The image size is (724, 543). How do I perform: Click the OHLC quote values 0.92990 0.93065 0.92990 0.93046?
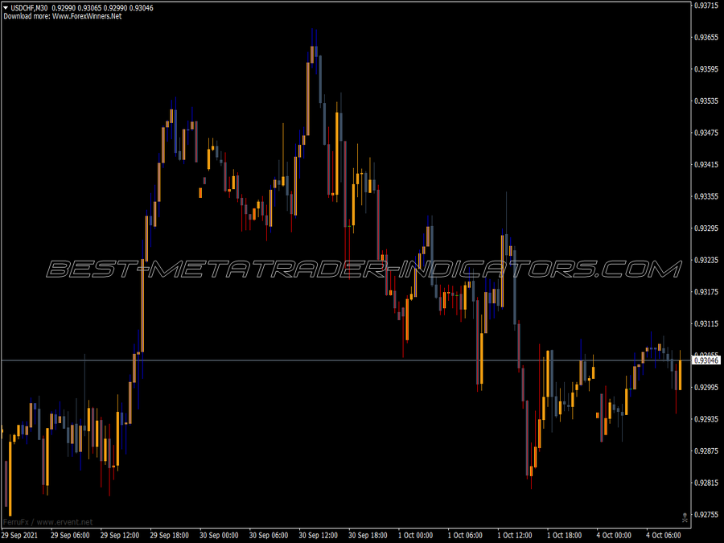click(102, 8)
